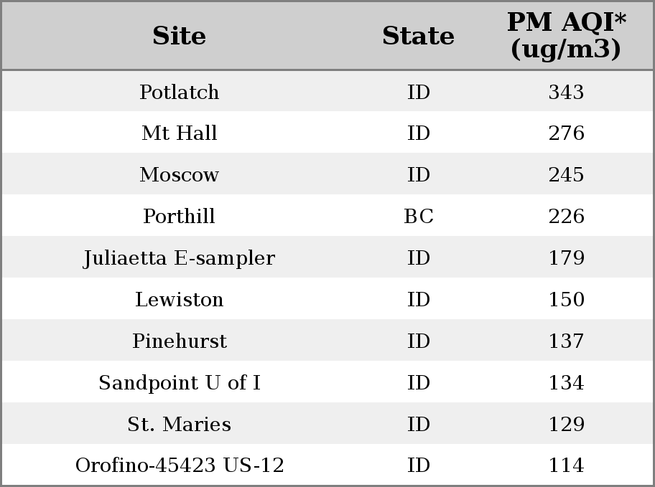The height and width of the screenshot is (487, 655).
Task: Select the Potlatch site name
Action: pyautogui.click(x=180, y=92)
